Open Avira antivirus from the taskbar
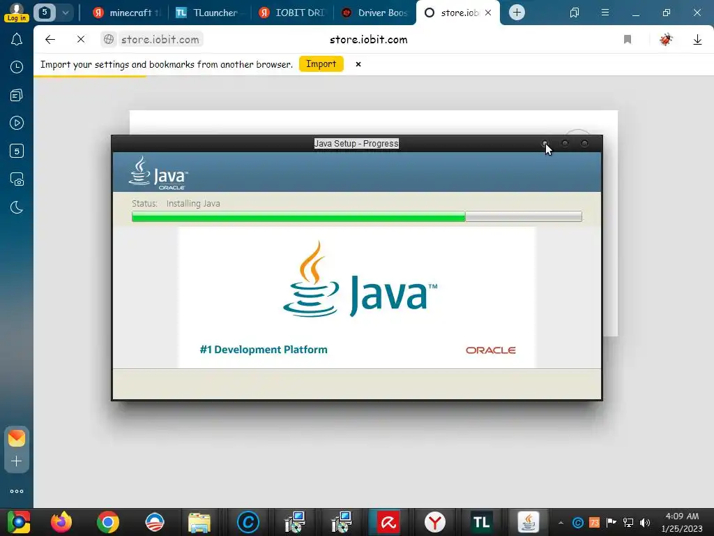 388,522
